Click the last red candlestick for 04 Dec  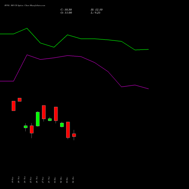(74, 135)
